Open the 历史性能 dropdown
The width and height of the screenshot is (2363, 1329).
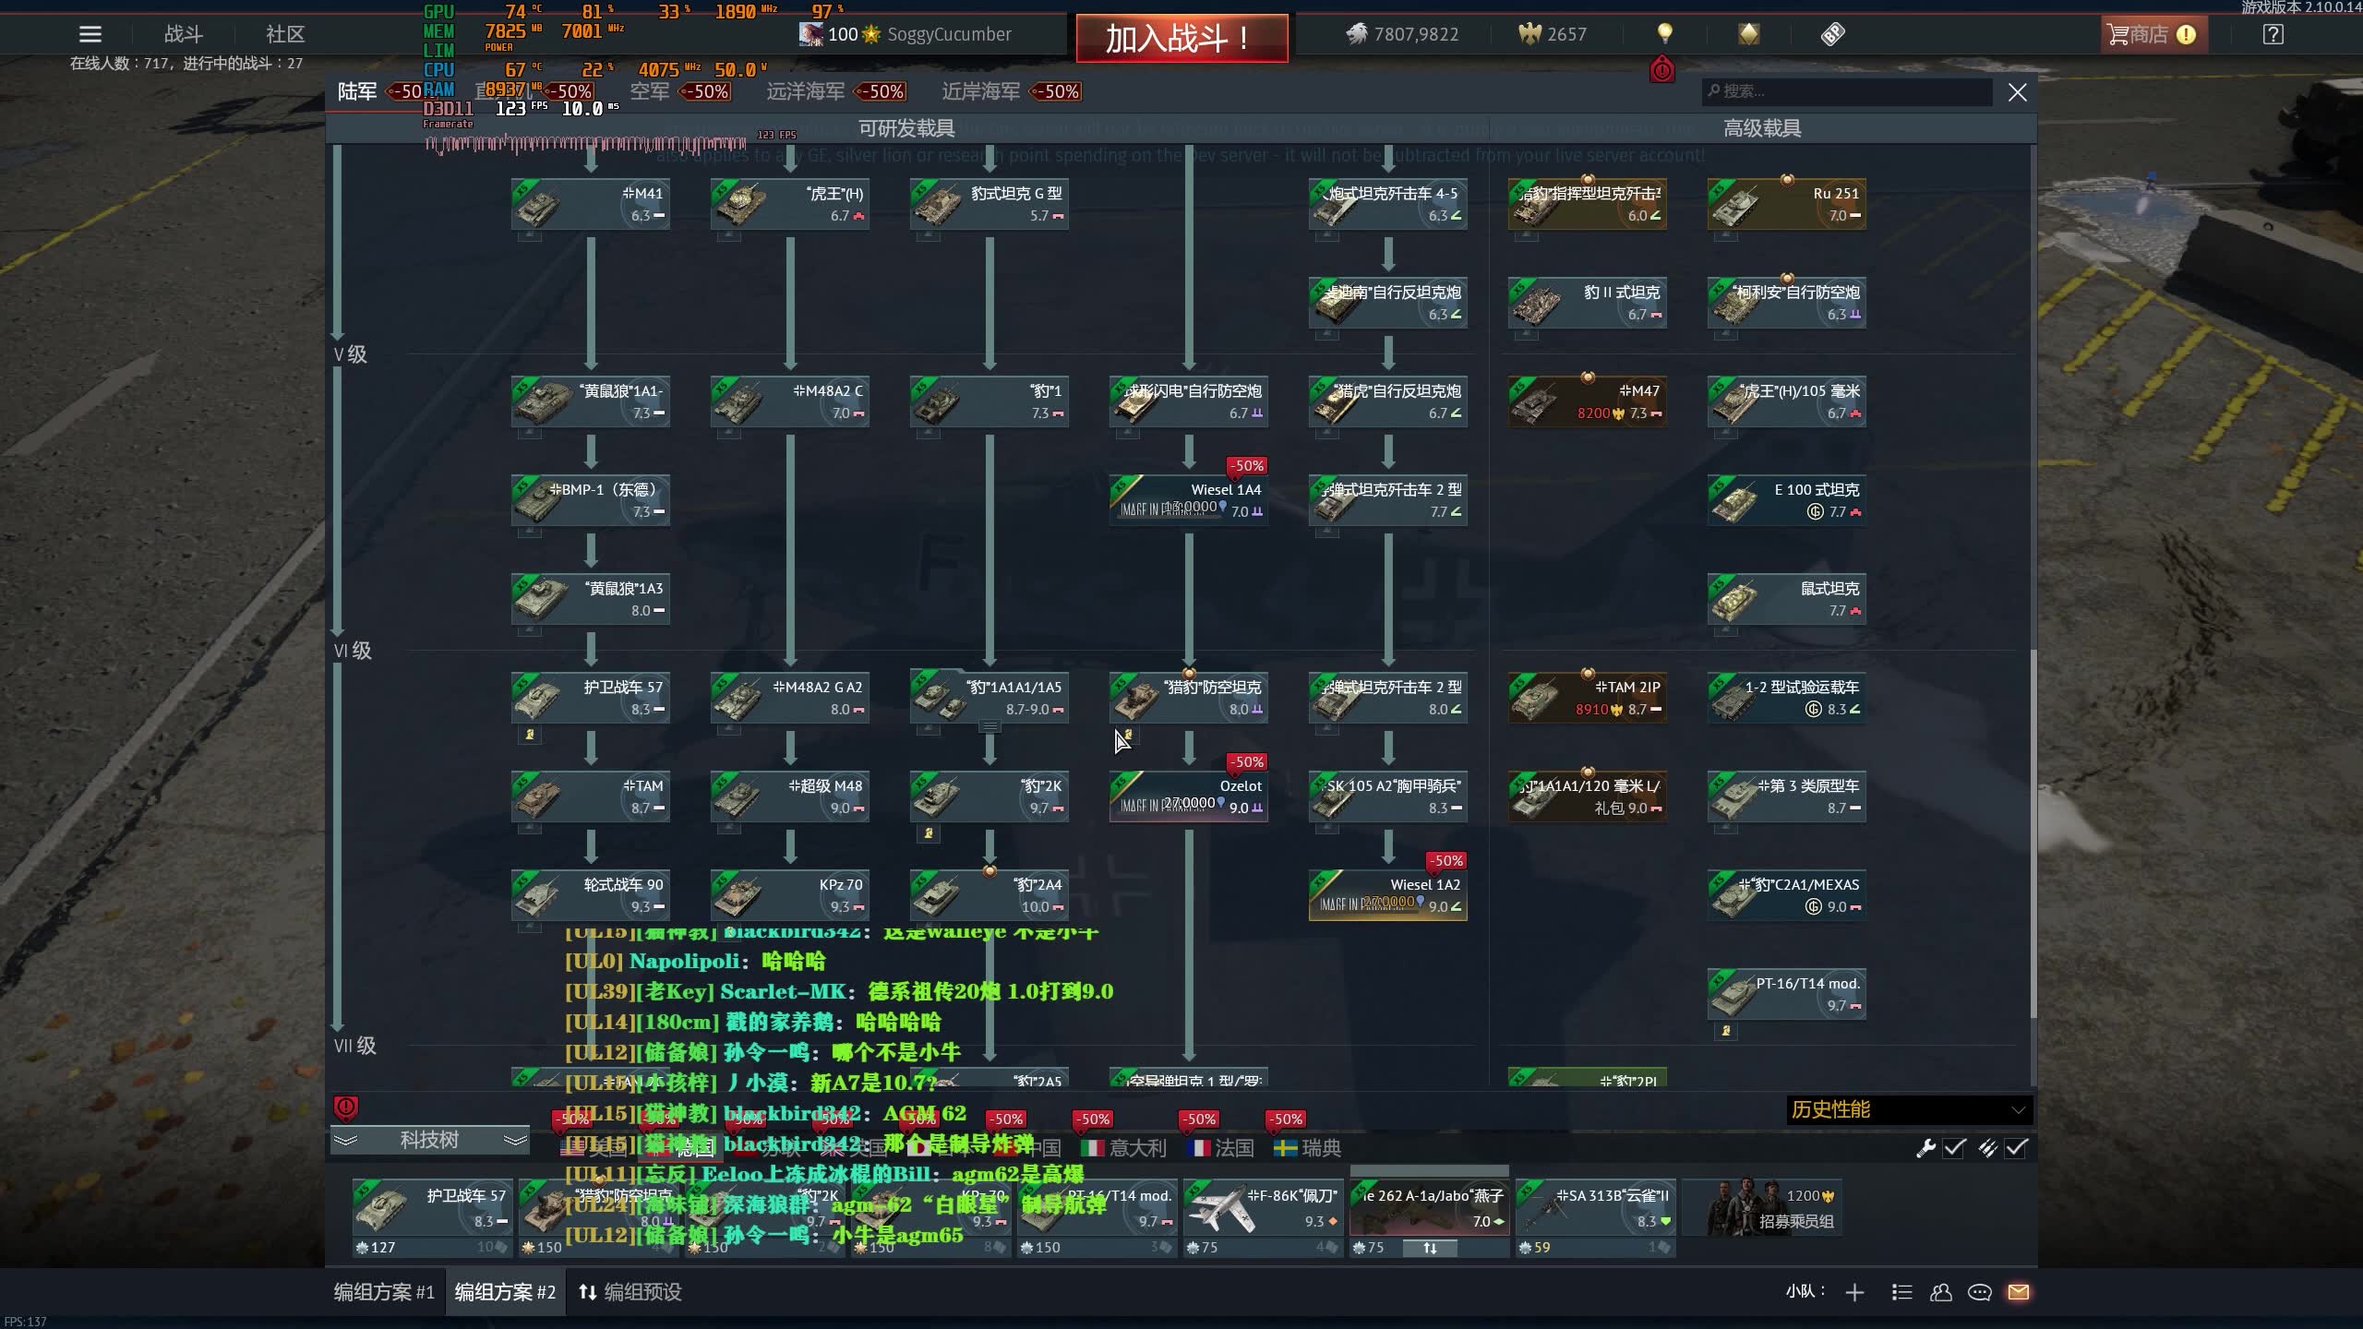[x=1909, y=1109]
